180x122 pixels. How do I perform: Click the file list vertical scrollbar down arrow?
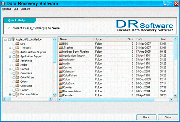click(175, 95)
